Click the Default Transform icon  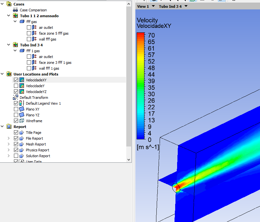point(16,98)
